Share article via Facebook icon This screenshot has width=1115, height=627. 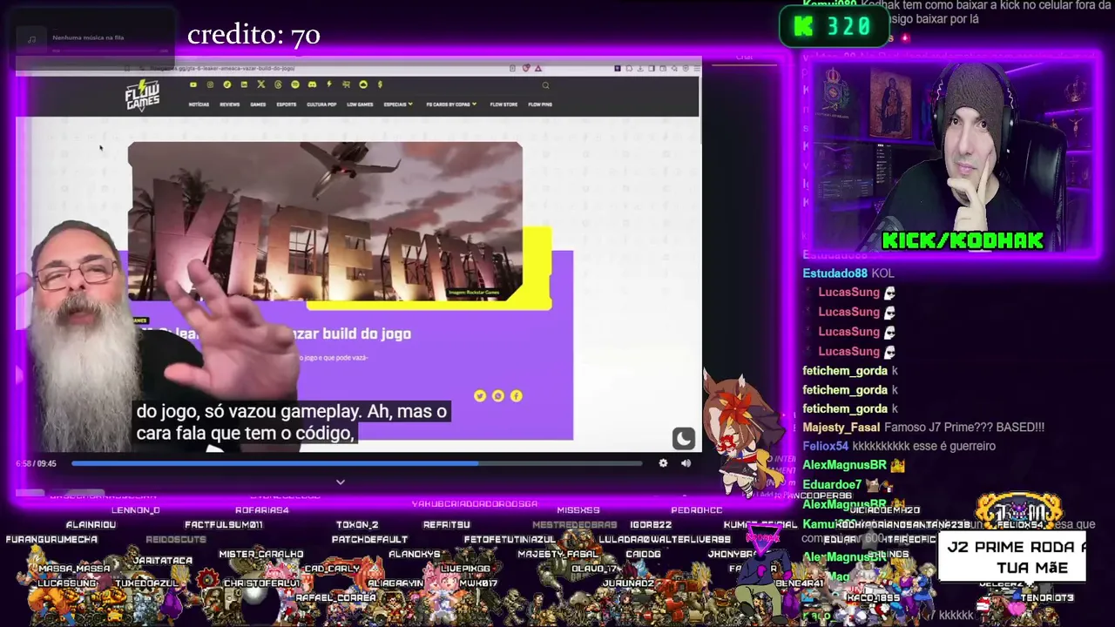point(517,396)
